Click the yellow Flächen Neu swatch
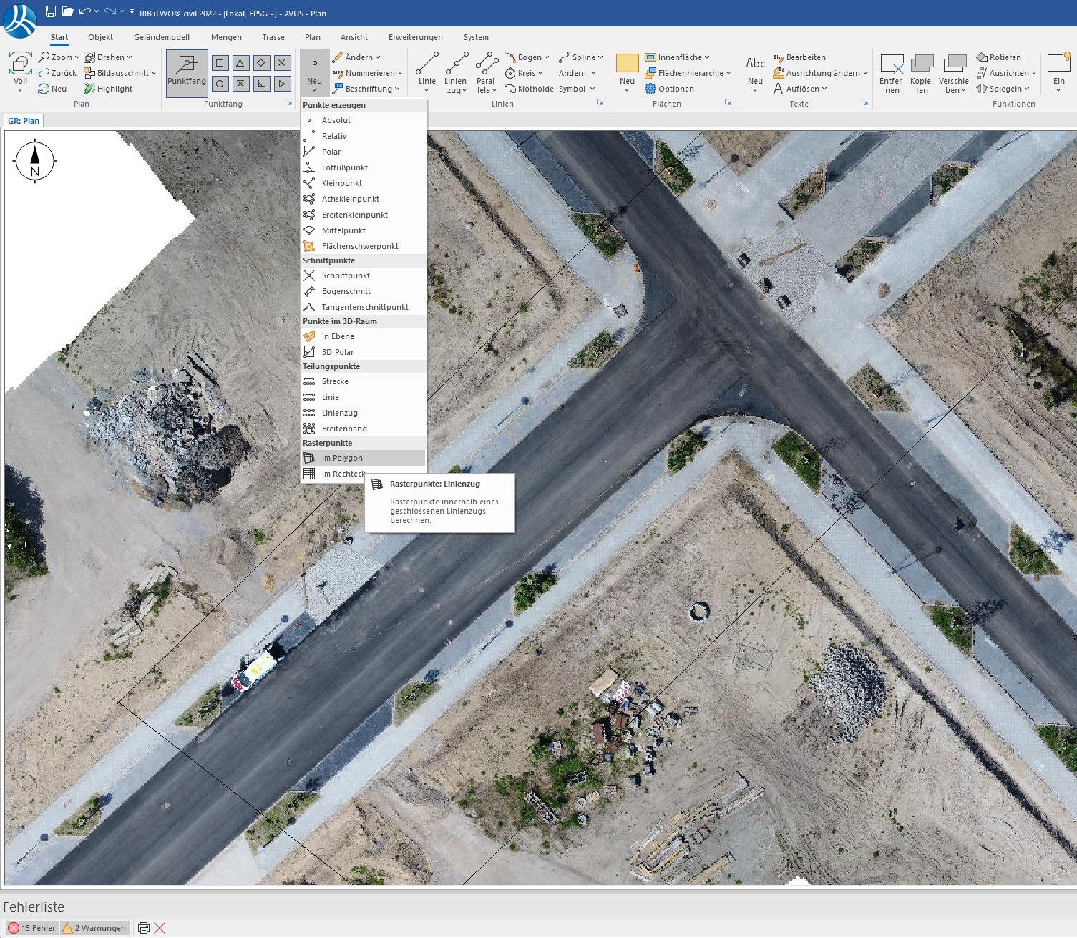Viewport: 1077px width, 938px height. 627,63
